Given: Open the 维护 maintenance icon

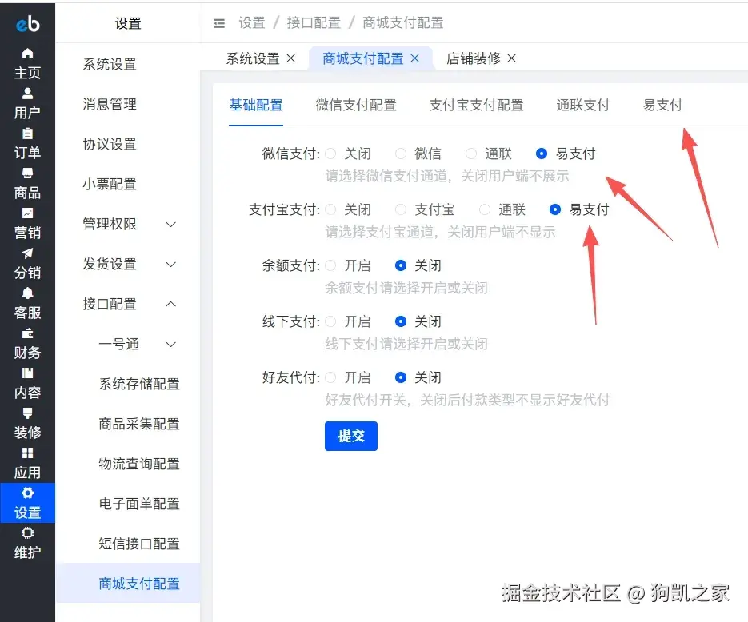Looking at the screenshot, I should click(28, 544).
